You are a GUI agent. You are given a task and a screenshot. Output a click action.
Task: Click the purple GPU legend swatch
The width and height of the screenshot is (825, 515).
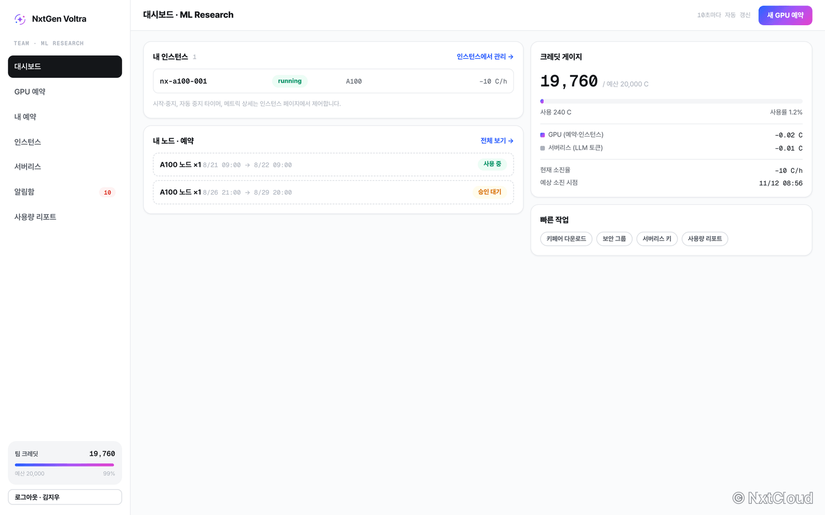click(x=542, y=135)
